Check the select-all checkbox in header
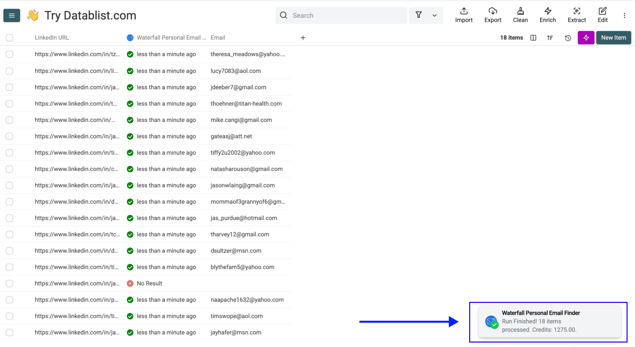635x347 pixels. 9,37
